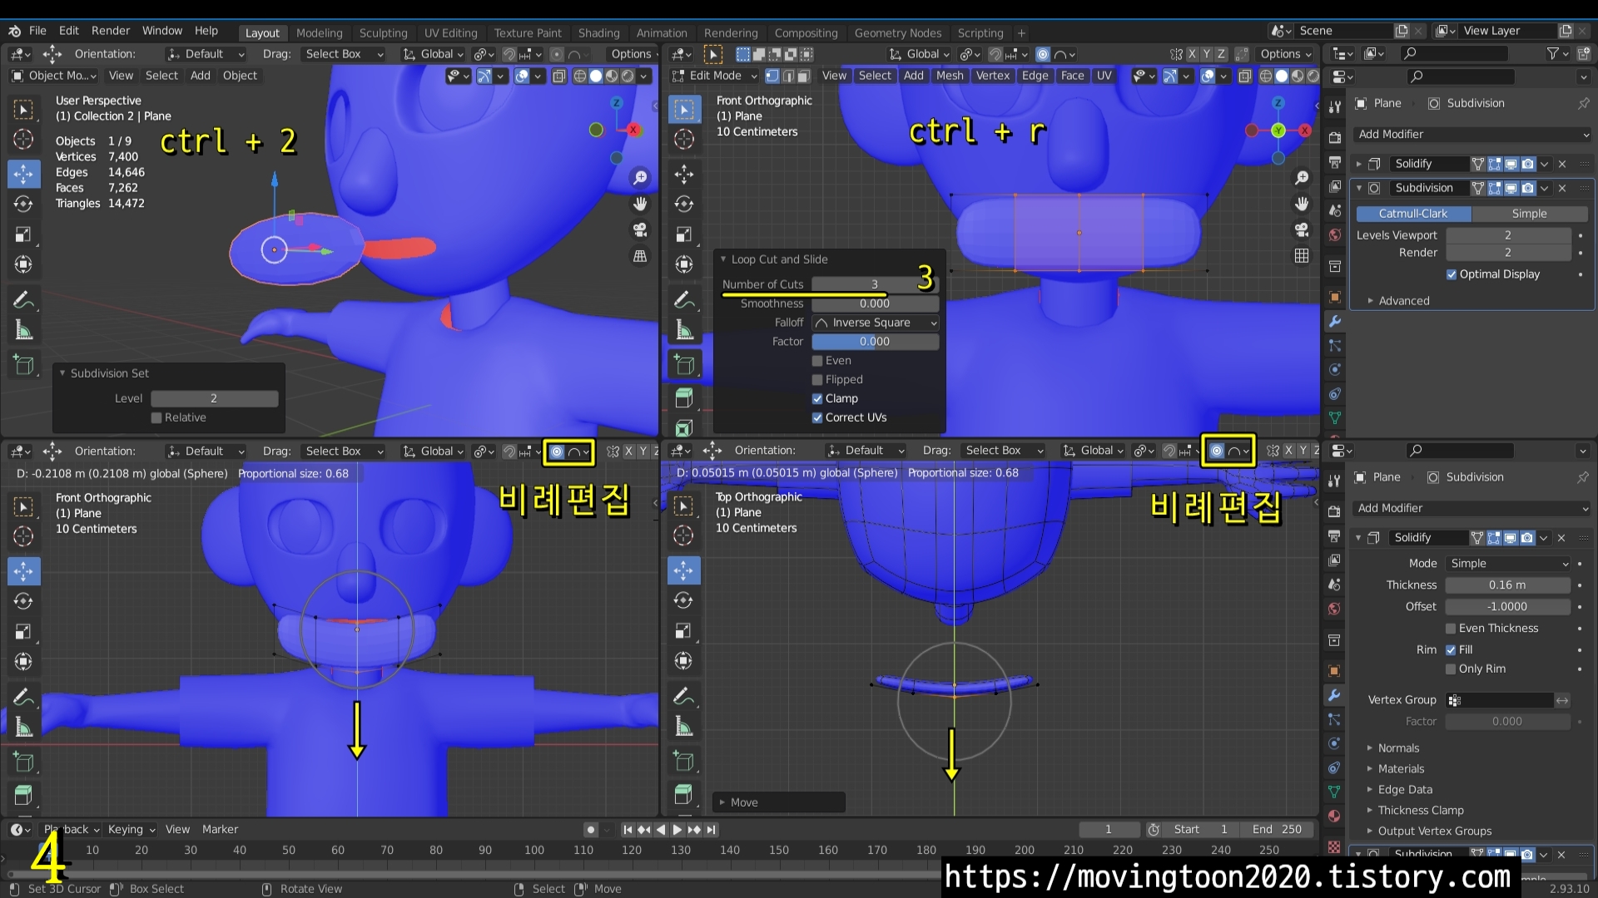Toggle the auto keying record button
Viewport: 1598px width, 898px height.
click(x=590, y=829)
